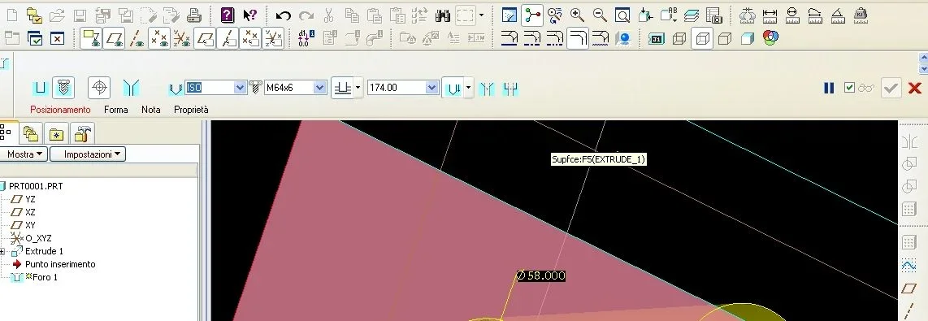
Task: Activate window with the green check icon
Action: [35, 39]
